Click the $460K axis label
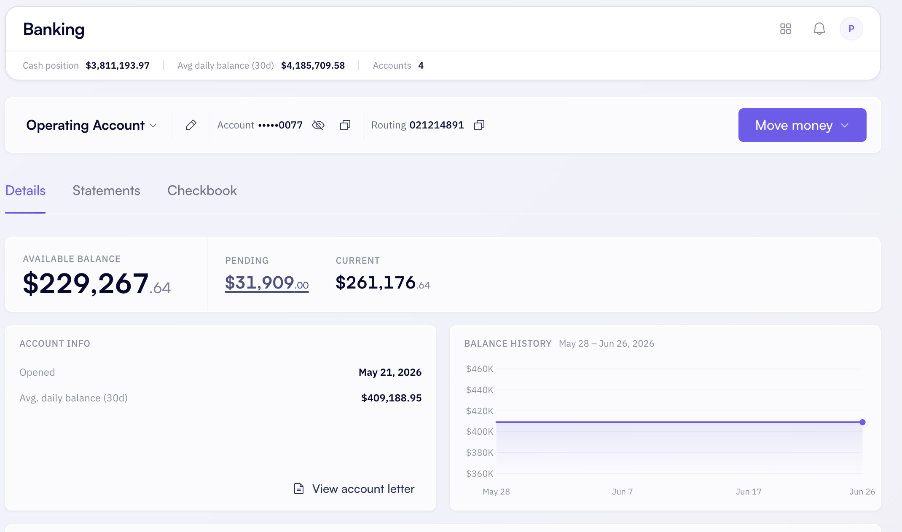 pyautogui.click(x=479, y=369)
